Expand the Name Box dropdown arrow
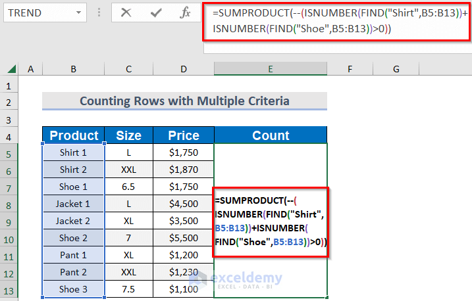Image resolution: width=472 pixels, height=301 pixels. 78,12
